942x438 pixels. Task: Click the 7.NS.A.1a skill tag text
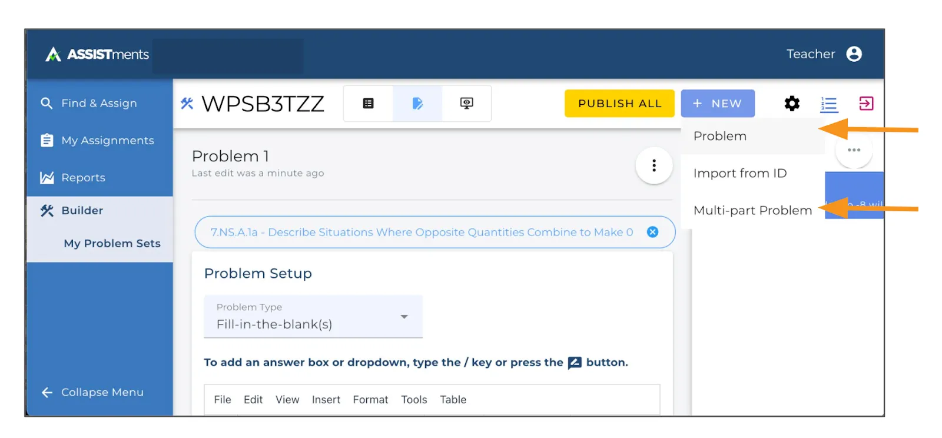point(422,232)
